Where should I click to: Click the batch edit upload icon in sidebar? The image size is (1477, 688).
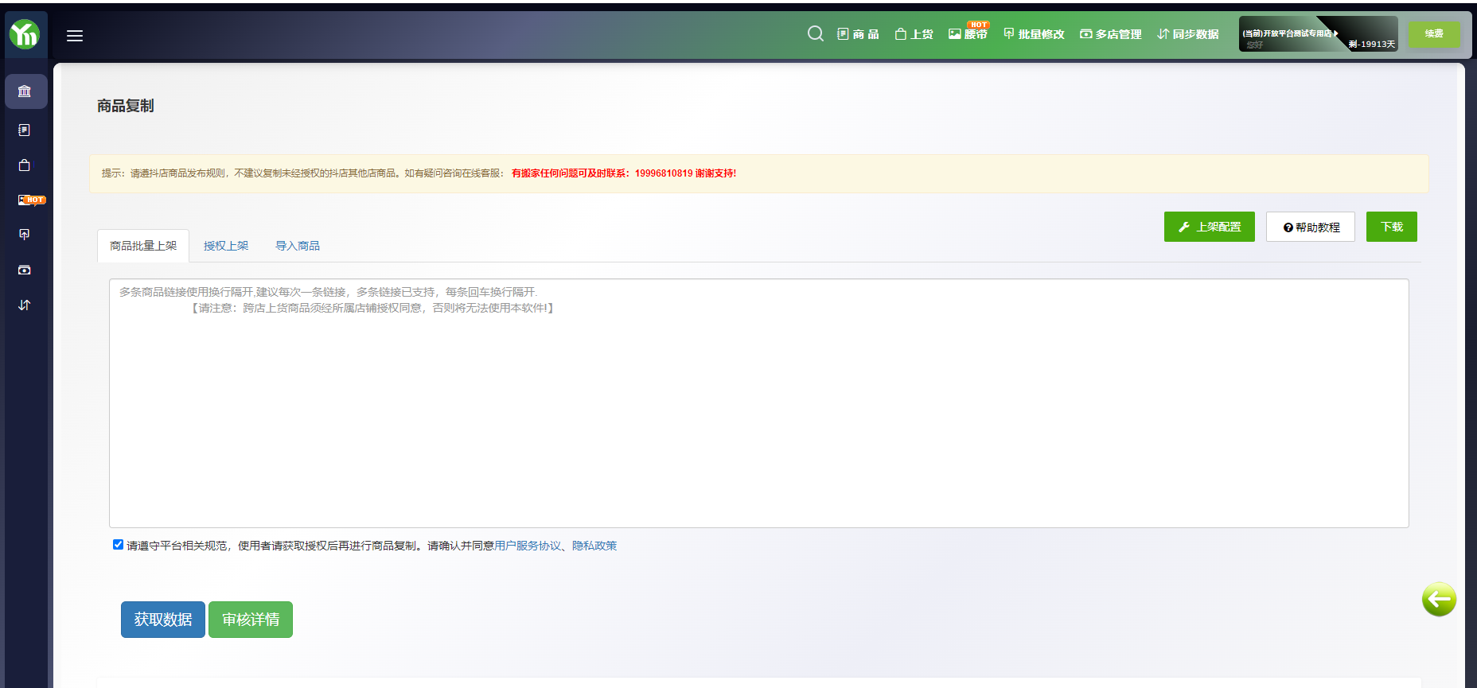pos(25,235)
